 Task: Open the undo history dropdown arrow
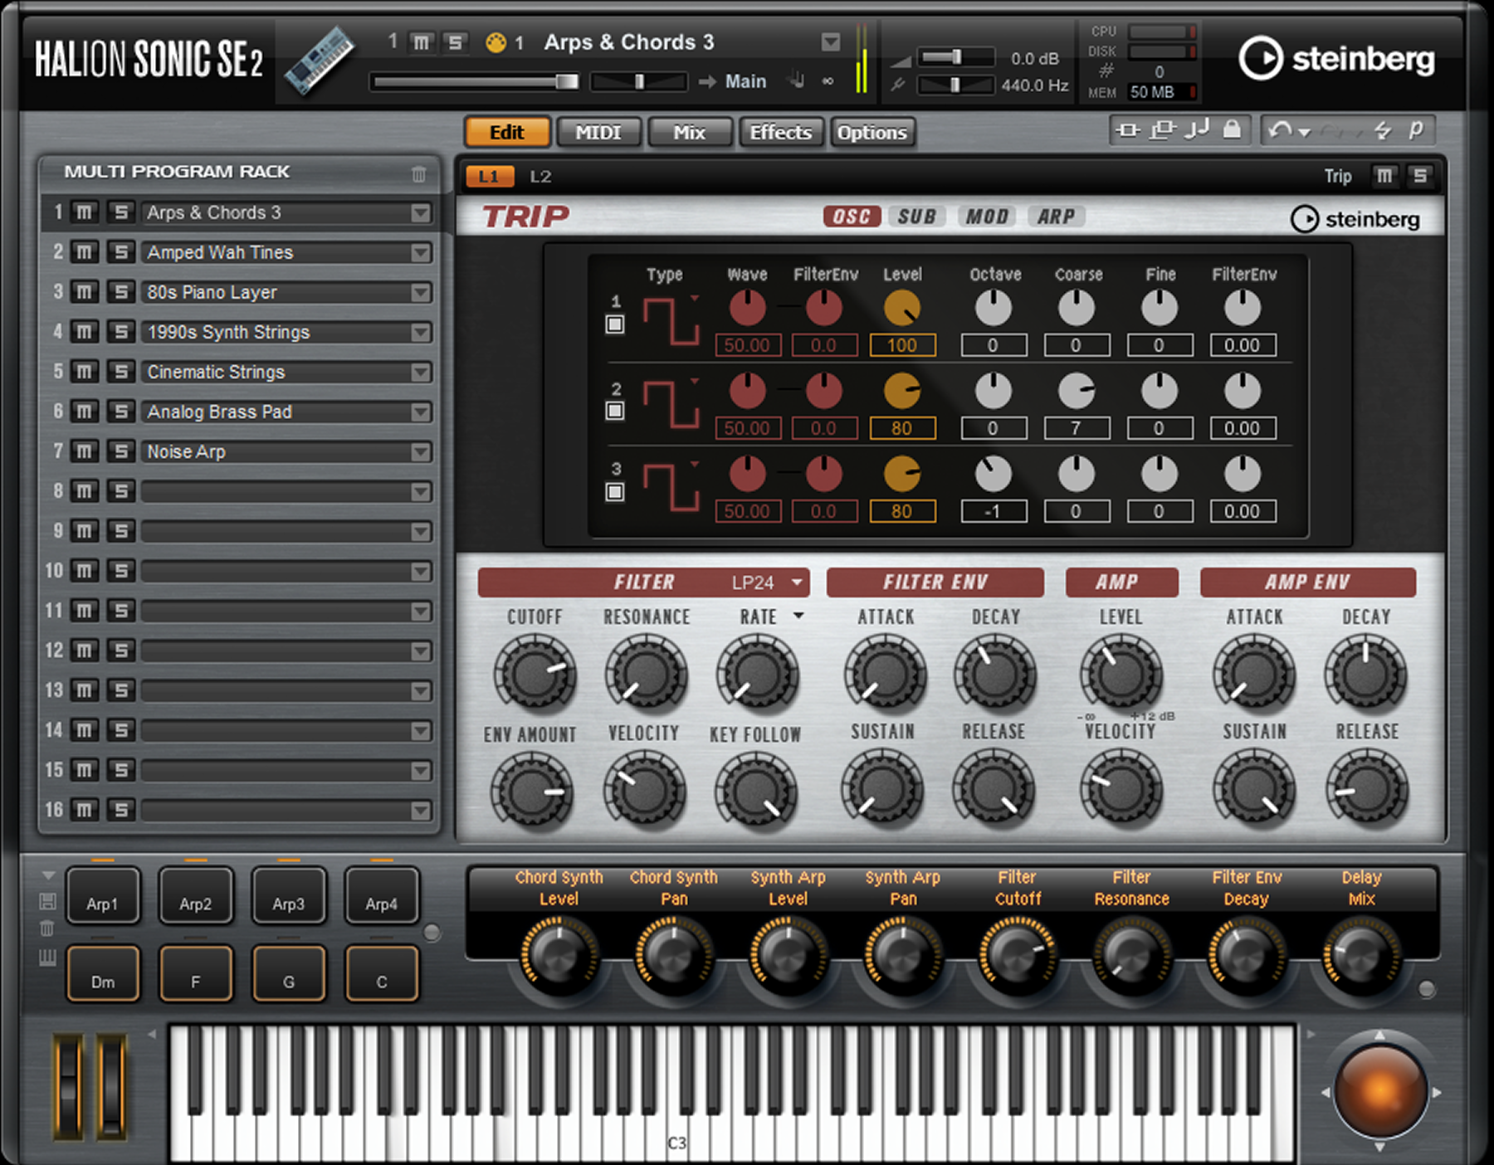click(x=1305, y=133)
